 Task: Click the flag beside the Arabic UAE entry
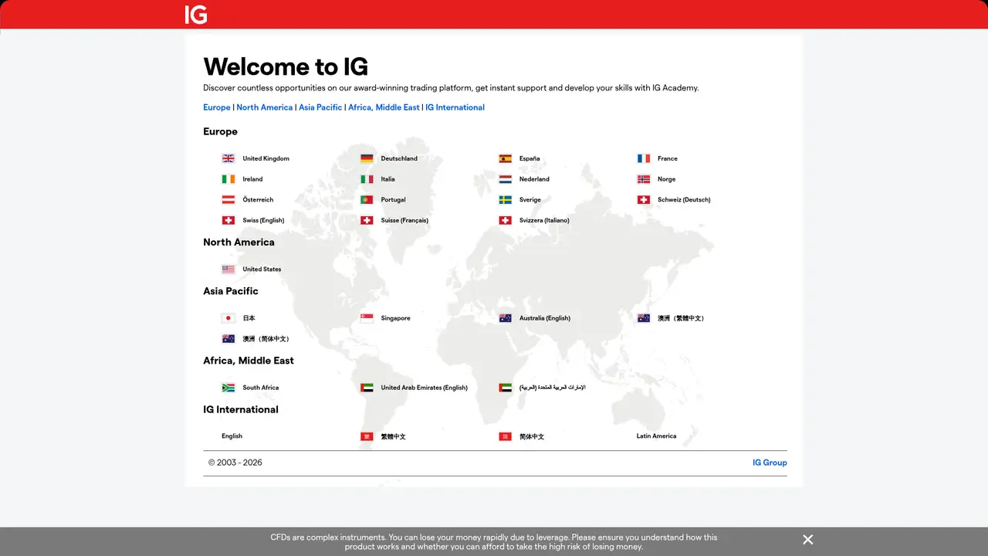click(506, 388)
